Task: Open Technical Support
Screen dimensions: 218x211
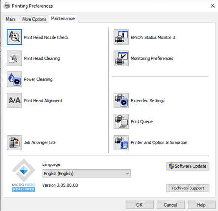Action: [x=188, y=188]
